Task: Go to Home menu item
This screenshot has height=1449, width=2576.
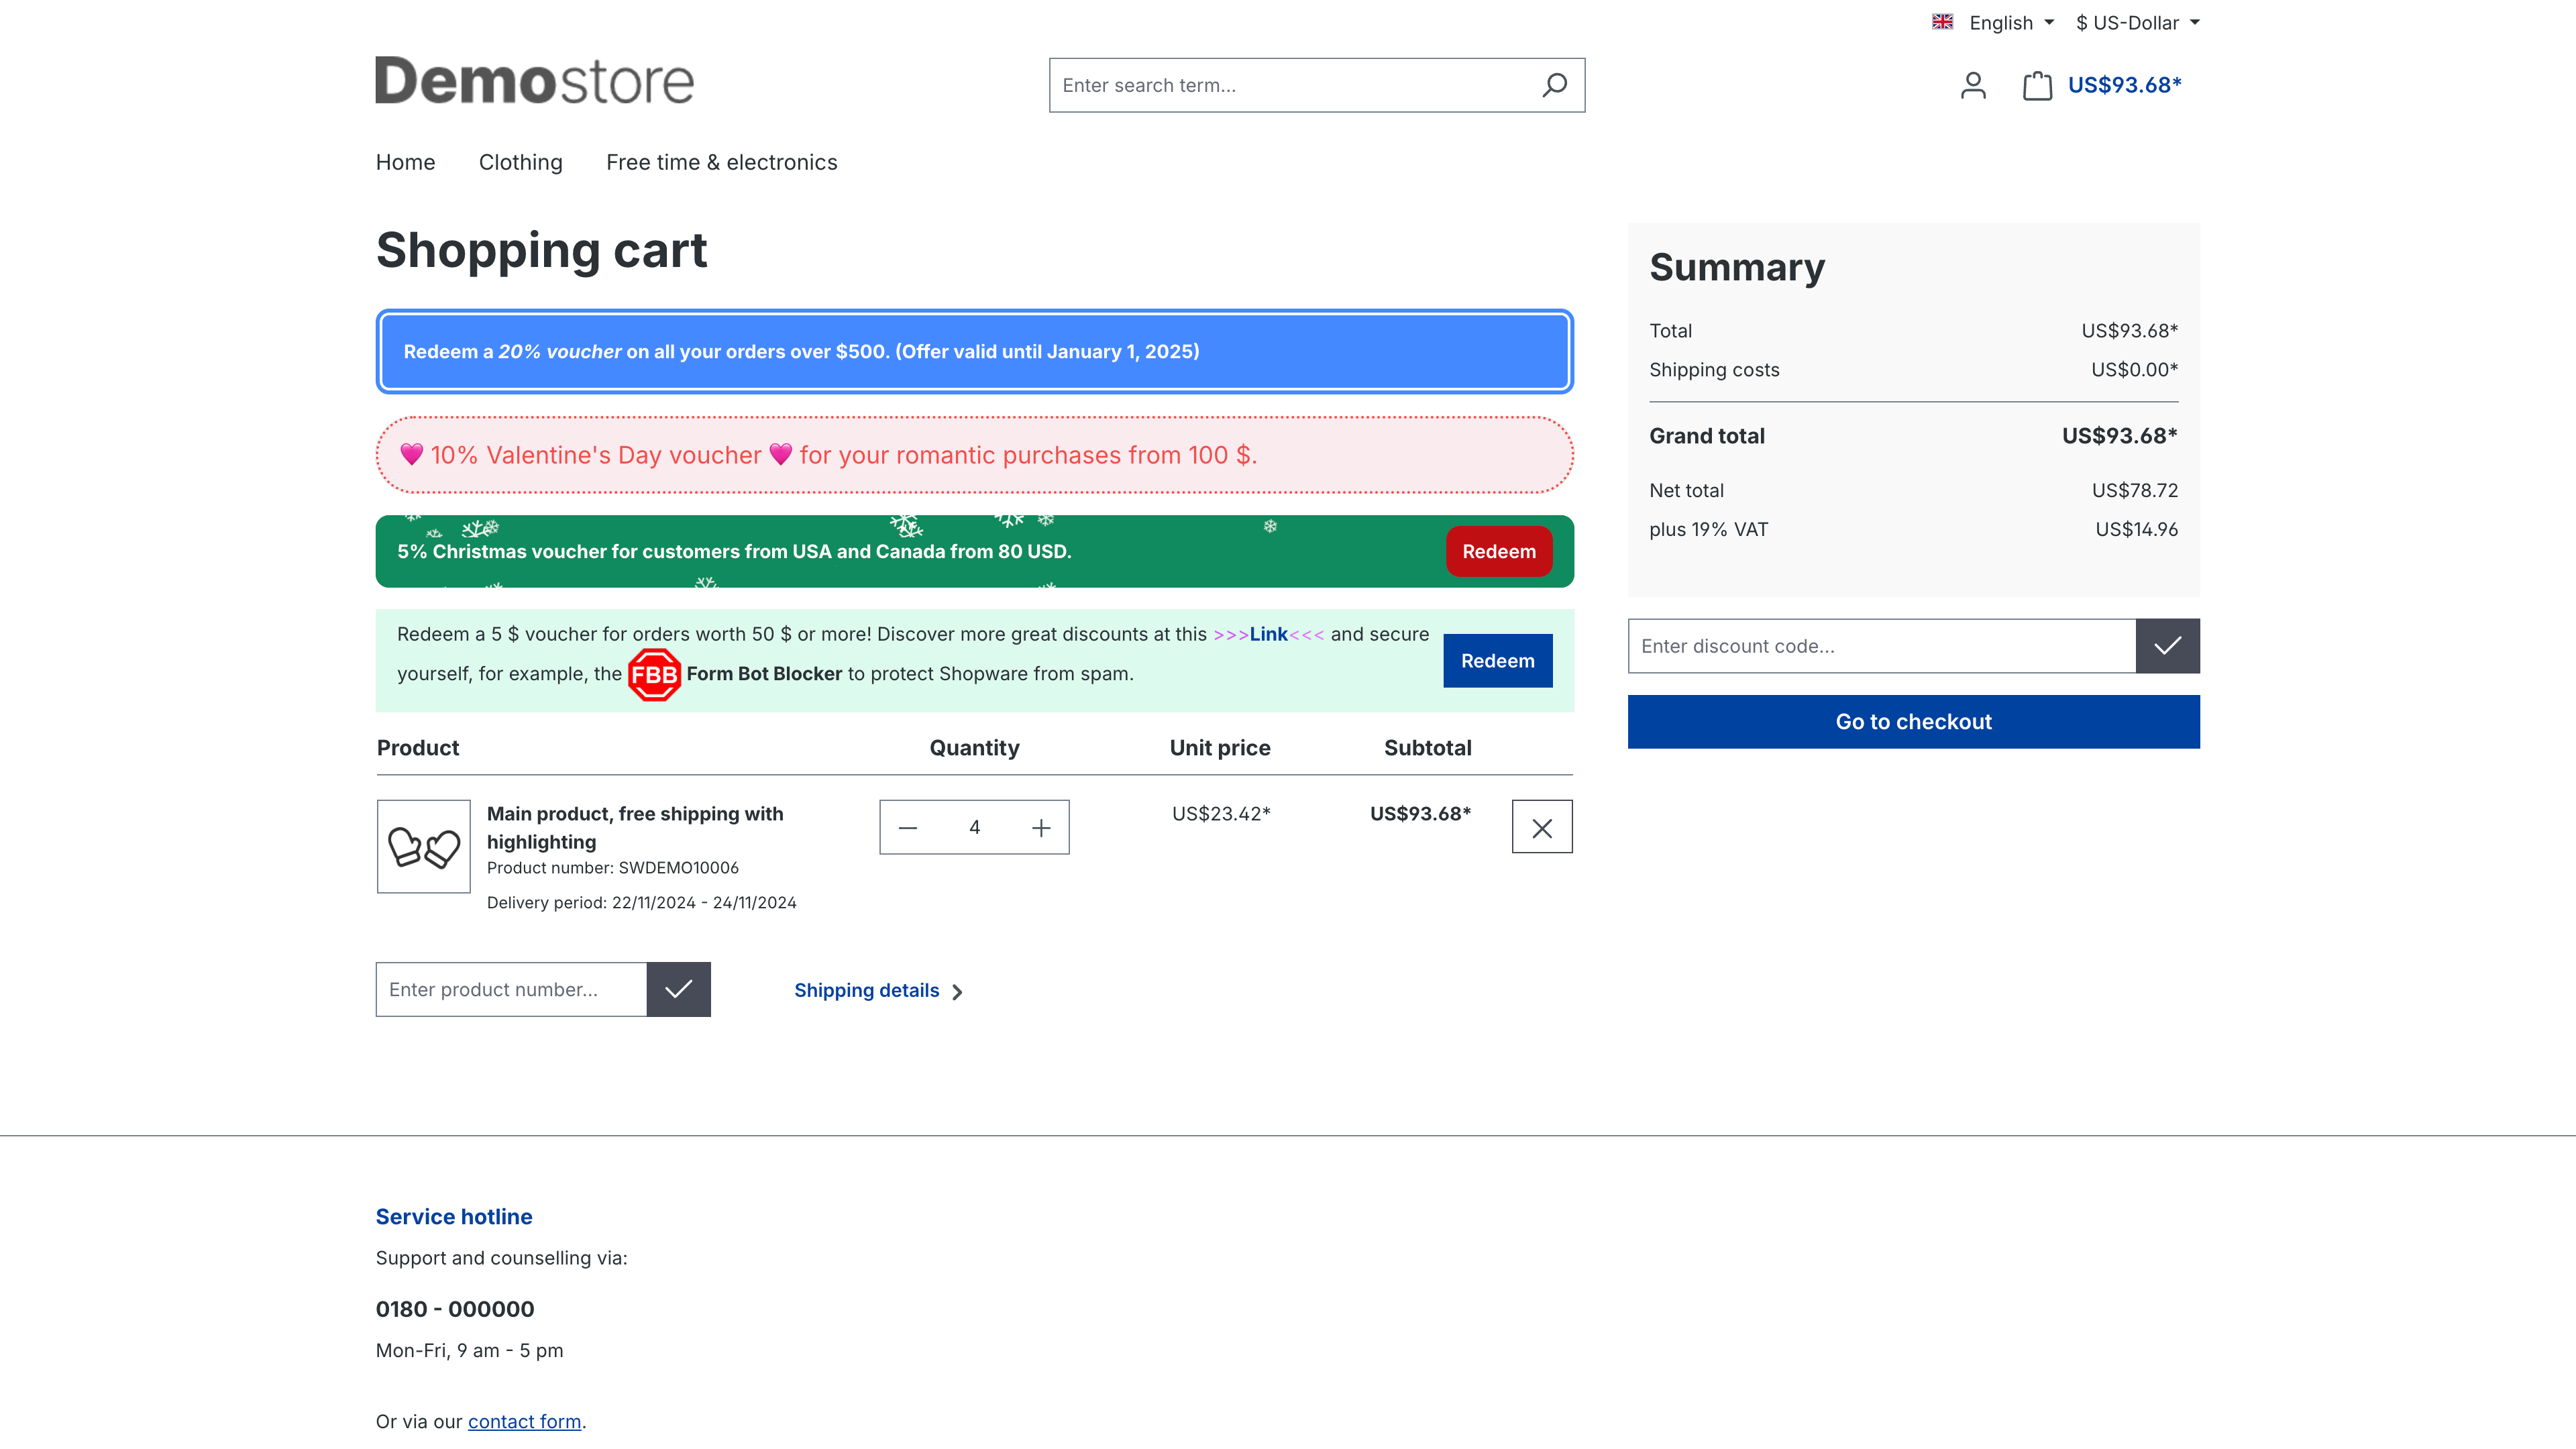Action: [405, 162]
